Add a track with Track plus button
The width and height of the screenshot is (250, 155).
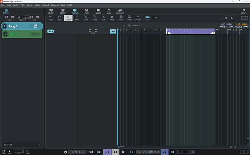coord(90,31)
